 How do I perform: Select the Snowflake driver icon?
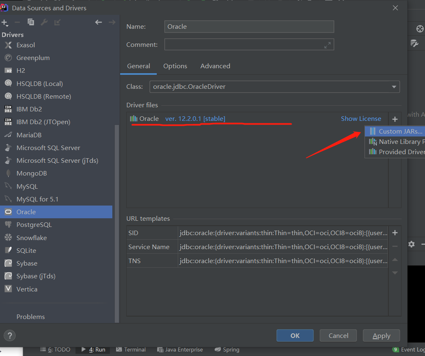pos(9,237)
